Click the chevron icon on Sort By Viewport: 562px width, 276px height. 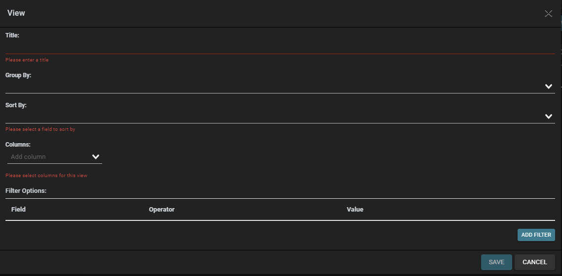548,116
